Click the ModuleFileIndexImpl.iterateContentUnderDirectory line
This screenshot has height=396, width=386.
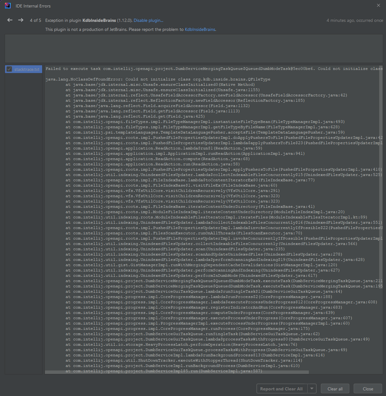(205, 212)
